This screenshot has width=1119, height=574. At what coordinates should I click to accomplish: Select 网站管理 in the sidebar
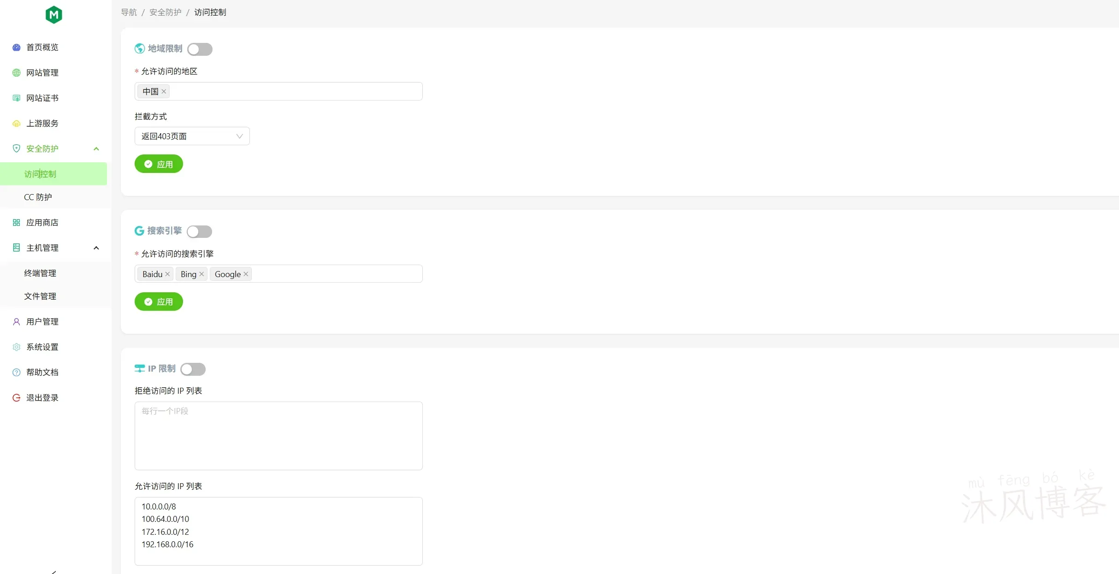(41, 72)
